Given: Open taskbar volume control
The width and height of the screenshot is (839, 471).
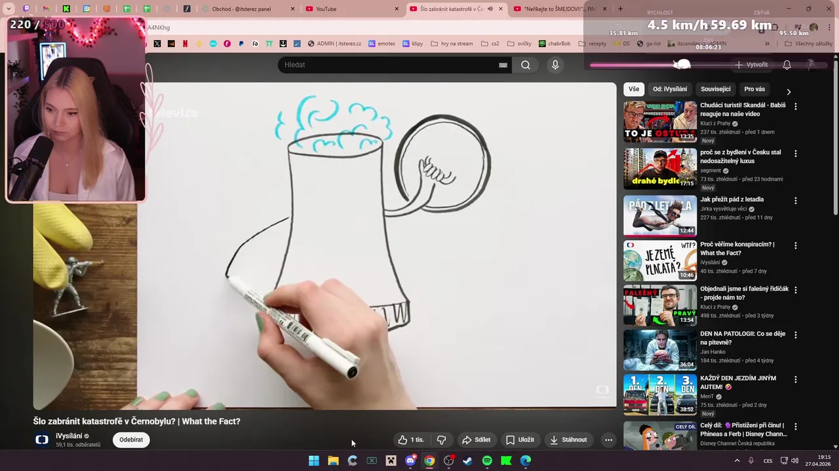Looking at the screenshot, I should [x=794, y=461].
